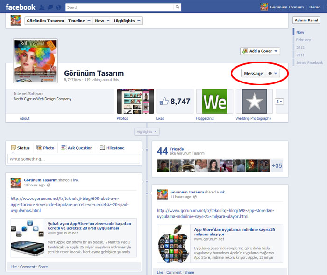327x275 pixels.
Task: Jump to 2012 in the timeline sidebar
Action: (x=300, y=48)
